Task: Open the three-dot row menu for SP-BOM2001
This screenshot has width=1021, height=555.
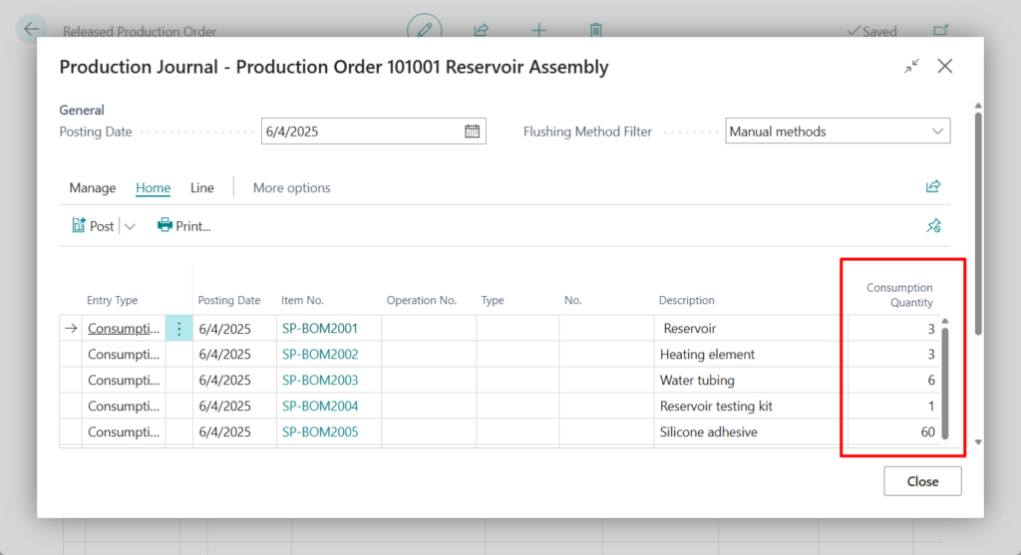Action: pos(178,329)
